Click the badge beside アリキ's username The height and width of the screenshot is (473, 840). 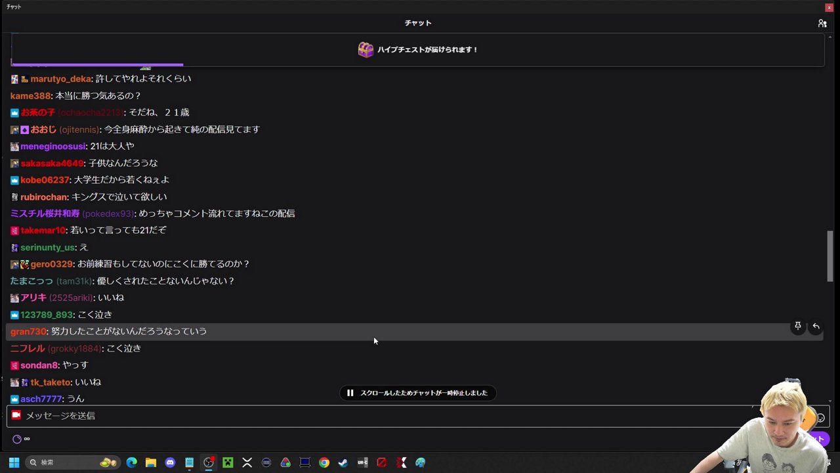point(14,298)
